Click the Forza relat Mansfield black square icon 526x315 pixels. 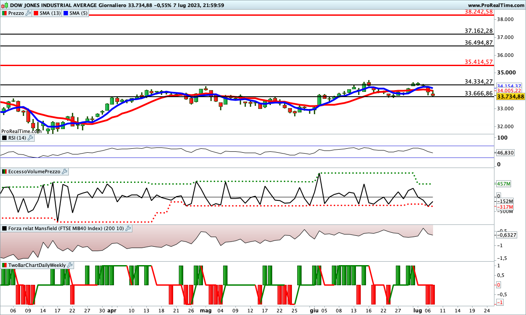[x=4, y=228]
